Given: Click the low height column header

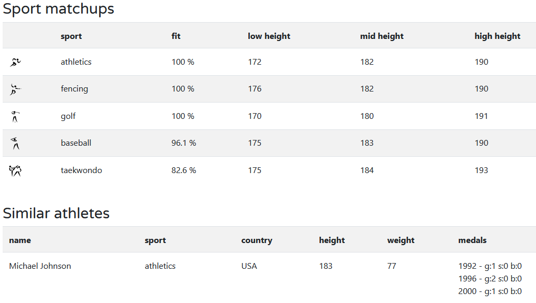Looking at the screenshot, I should [x=269, y=36].
